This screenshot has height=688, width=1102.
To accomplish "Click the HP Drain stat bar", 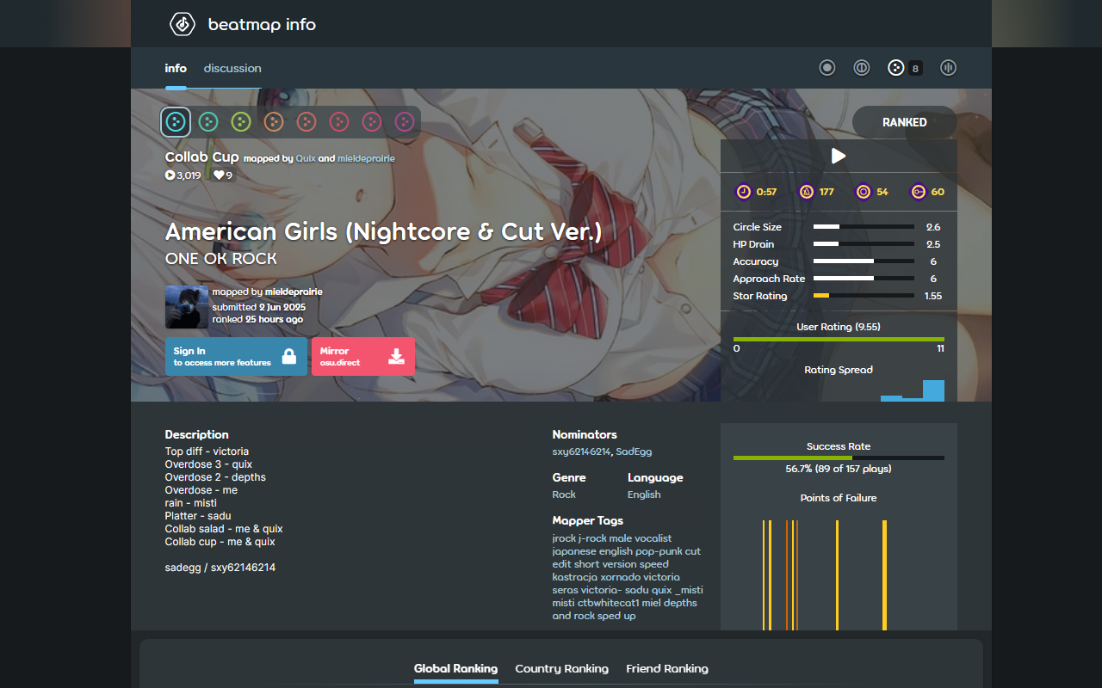I will [x=864, y=244].
